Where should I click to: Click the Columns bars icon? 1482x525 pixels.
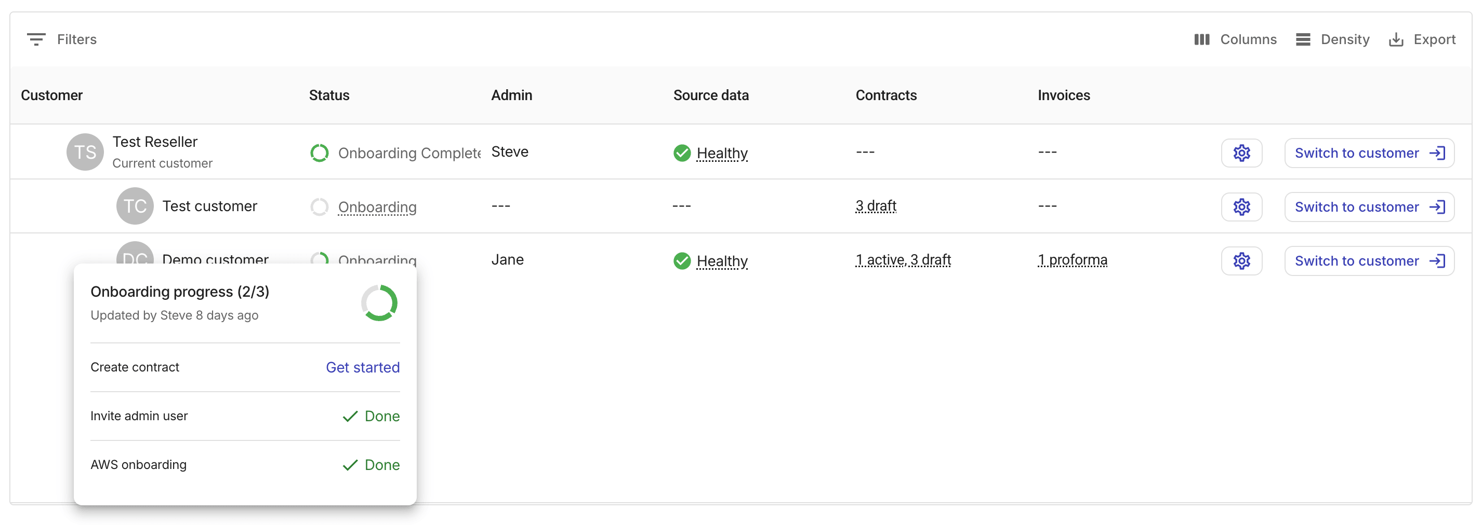point(1202,39)
